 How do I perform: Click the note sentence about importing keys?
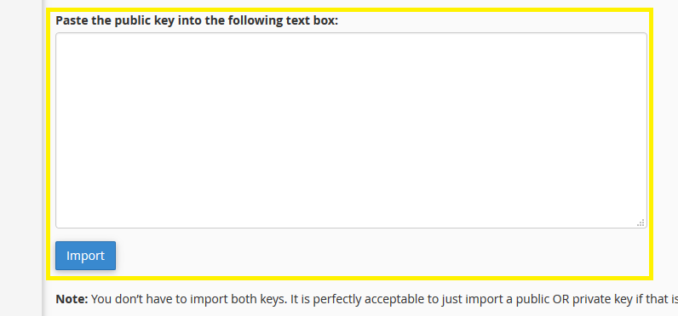366,299
